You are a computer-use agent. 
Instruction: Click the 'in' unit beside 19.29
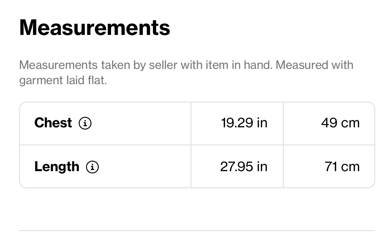(x=262, y=123)
